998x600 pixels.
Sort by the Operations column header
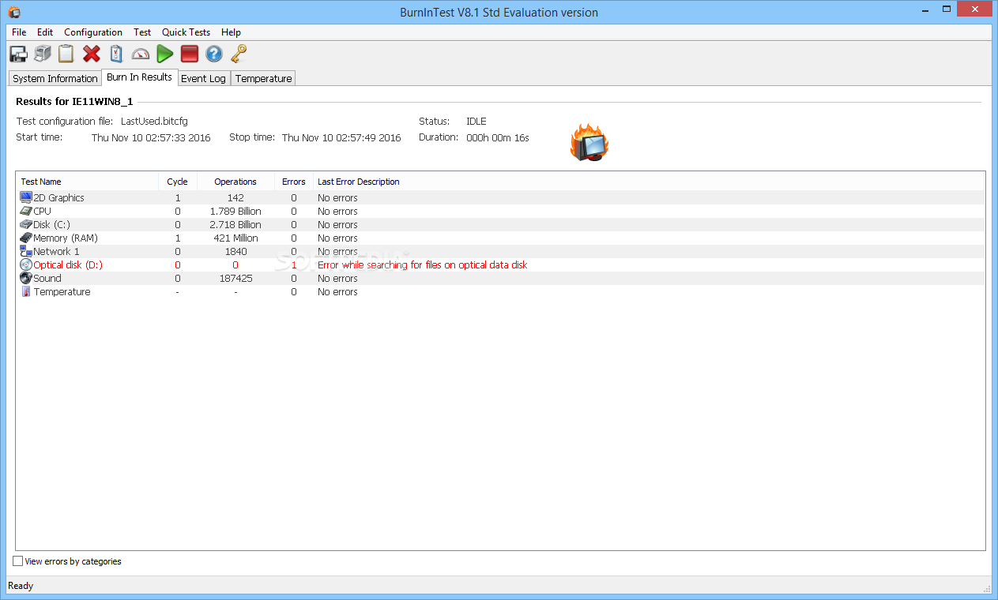(235, 182)
